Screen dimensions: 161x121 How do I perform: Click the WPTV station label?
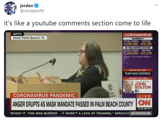click(18, 34)
